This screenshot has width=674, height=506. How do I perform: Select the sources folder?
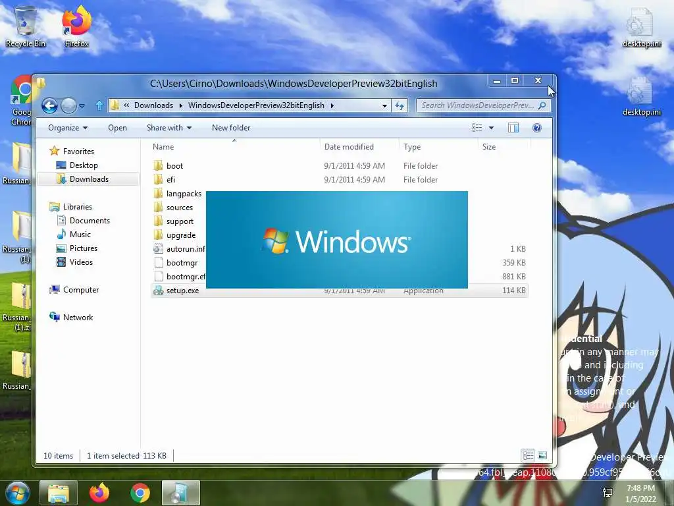coord(180,208)
